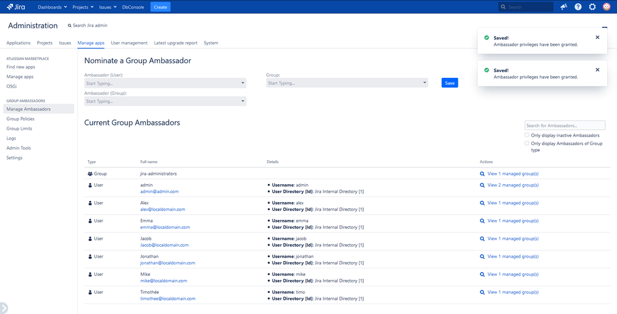617x314 pixels.
Task: Open Group Limits in sidebar
Action: coord(19,129)
